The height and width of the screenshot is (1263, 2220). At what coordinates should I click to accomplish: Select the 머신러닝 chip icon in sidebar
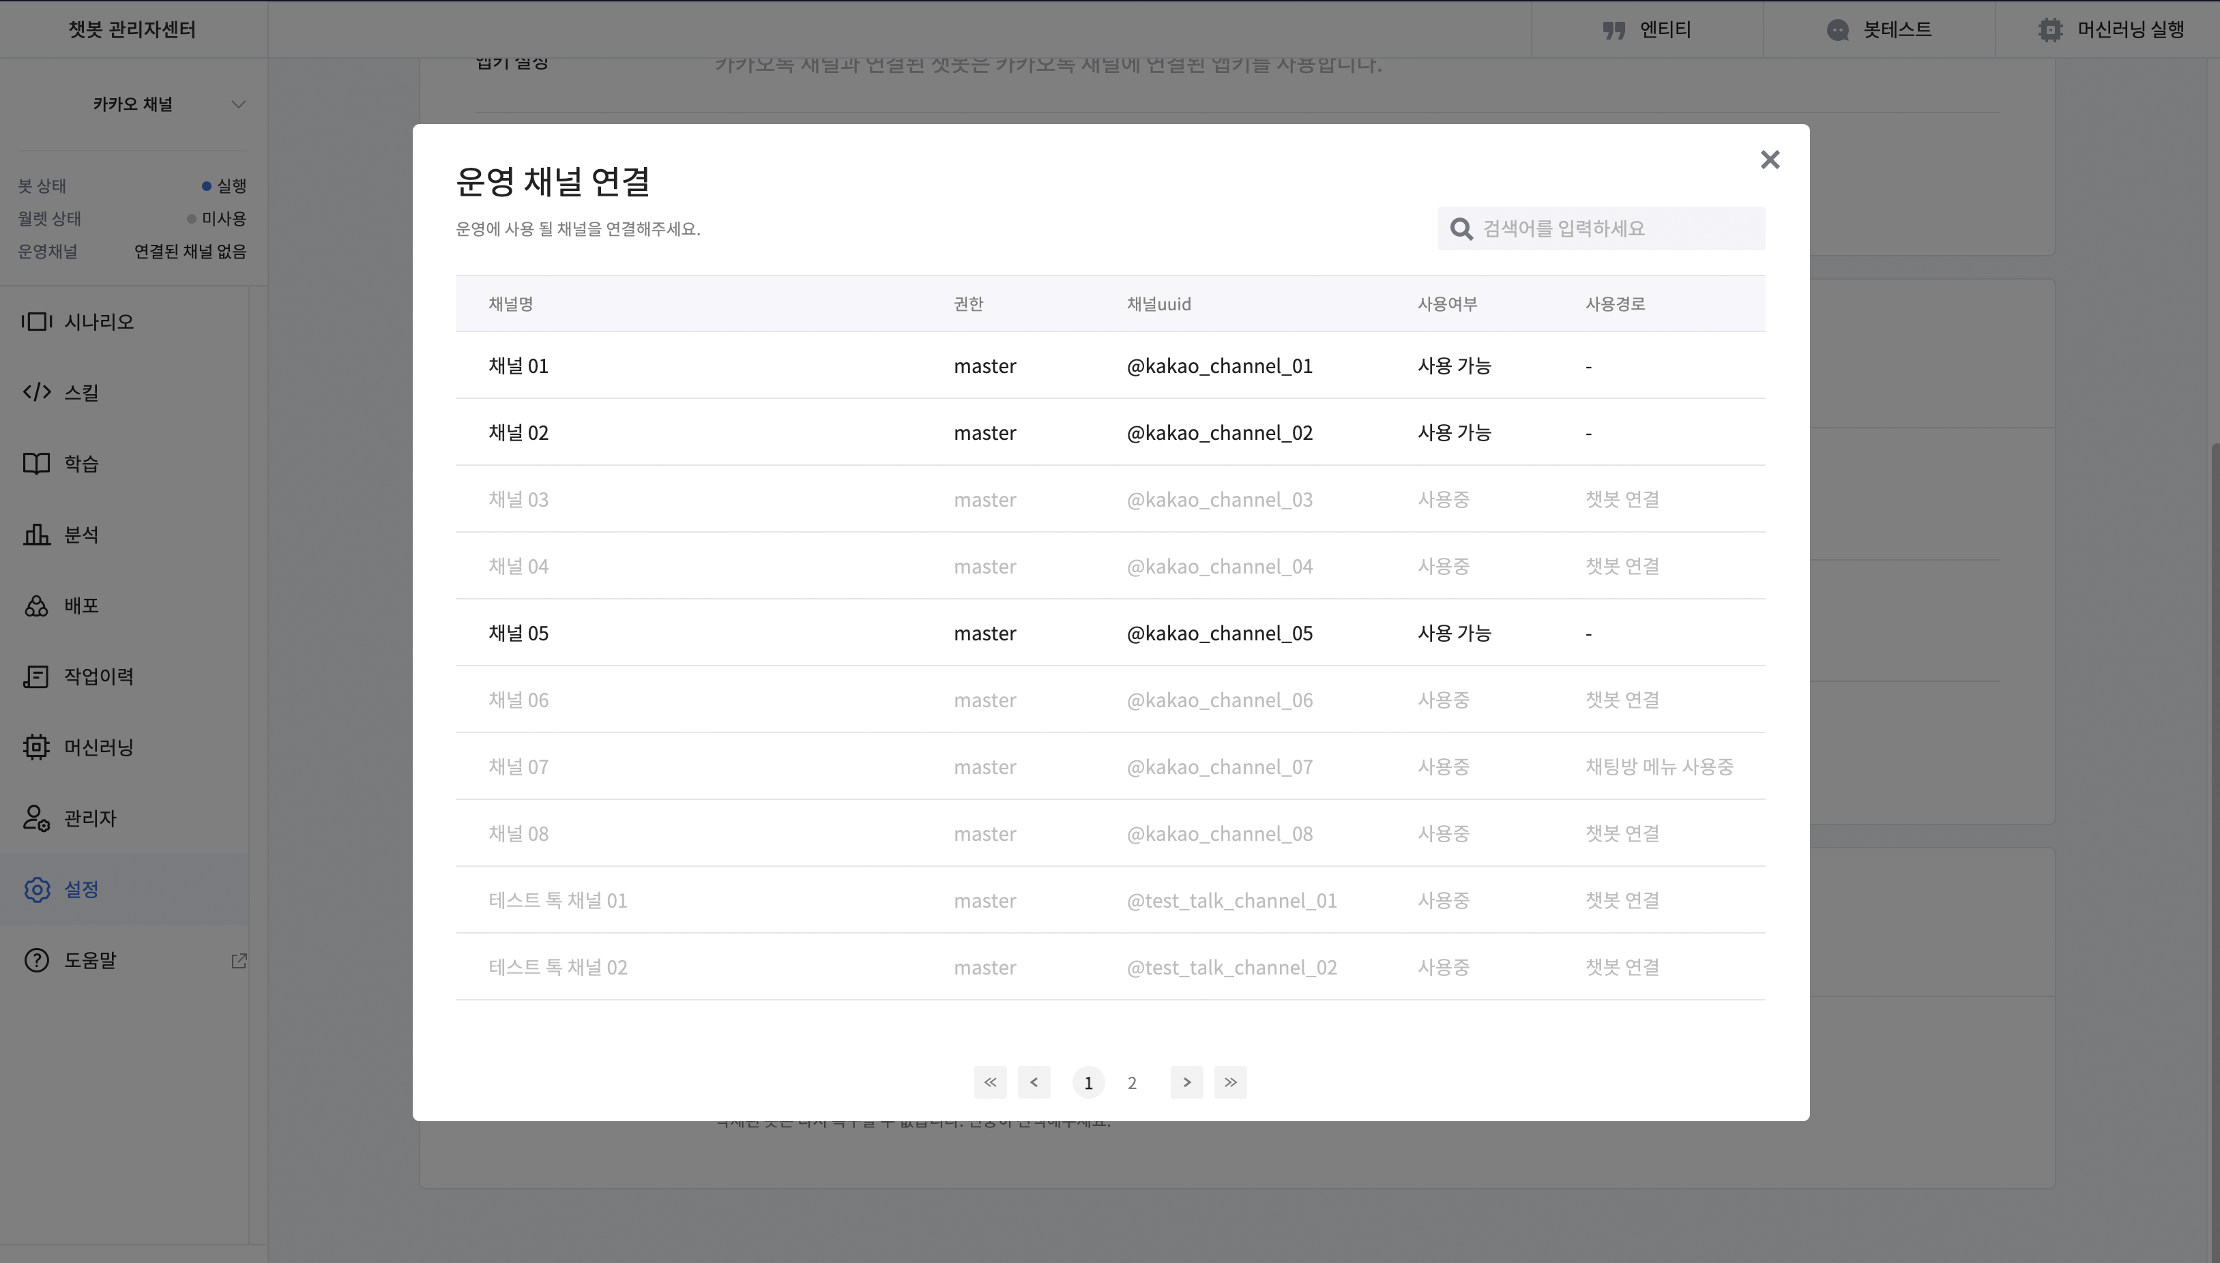[36, 747]
